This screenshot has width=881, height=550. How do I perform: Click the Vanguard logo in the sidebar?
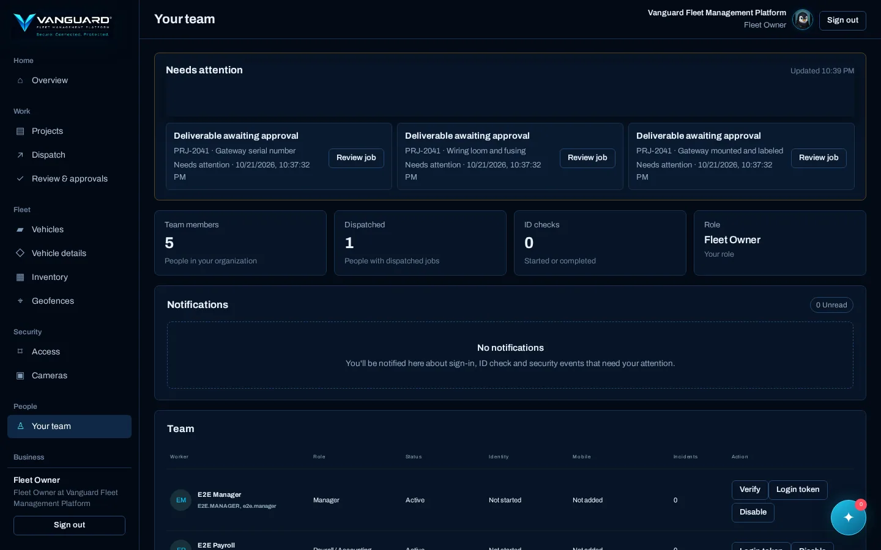coord(62,25)
